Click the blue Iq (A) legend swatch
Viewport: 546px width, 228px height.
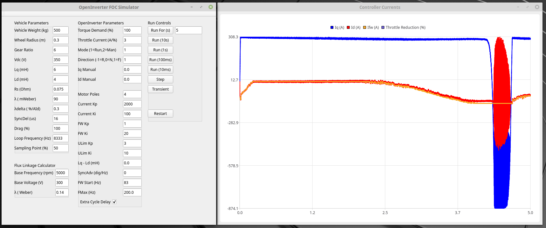coord(332,28)
